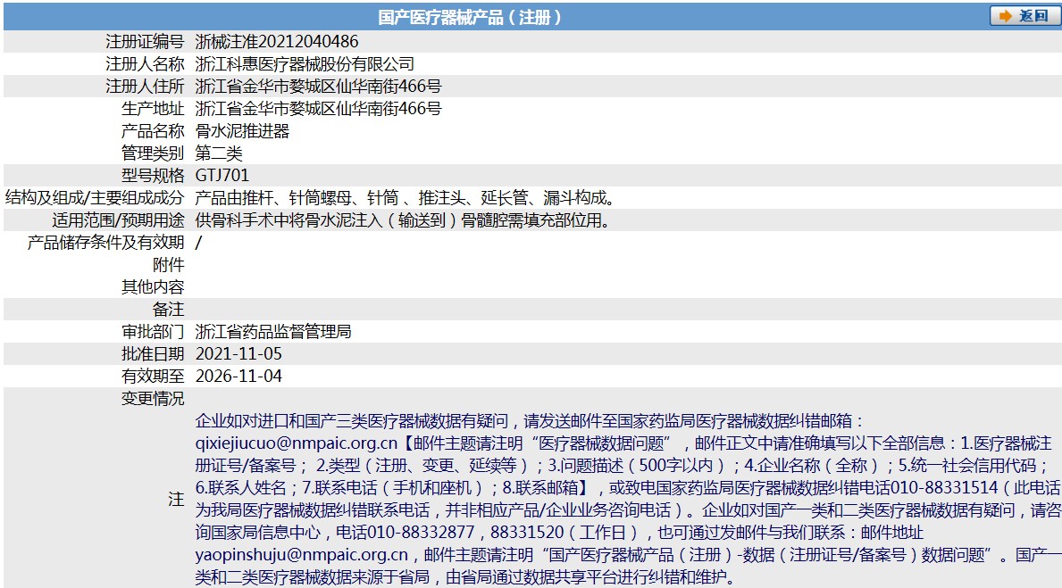Image resolution: width=1062 pixels, height=588 pixels.
Task: Click the 管理类别 label
Action: click(x=153, y=153)
